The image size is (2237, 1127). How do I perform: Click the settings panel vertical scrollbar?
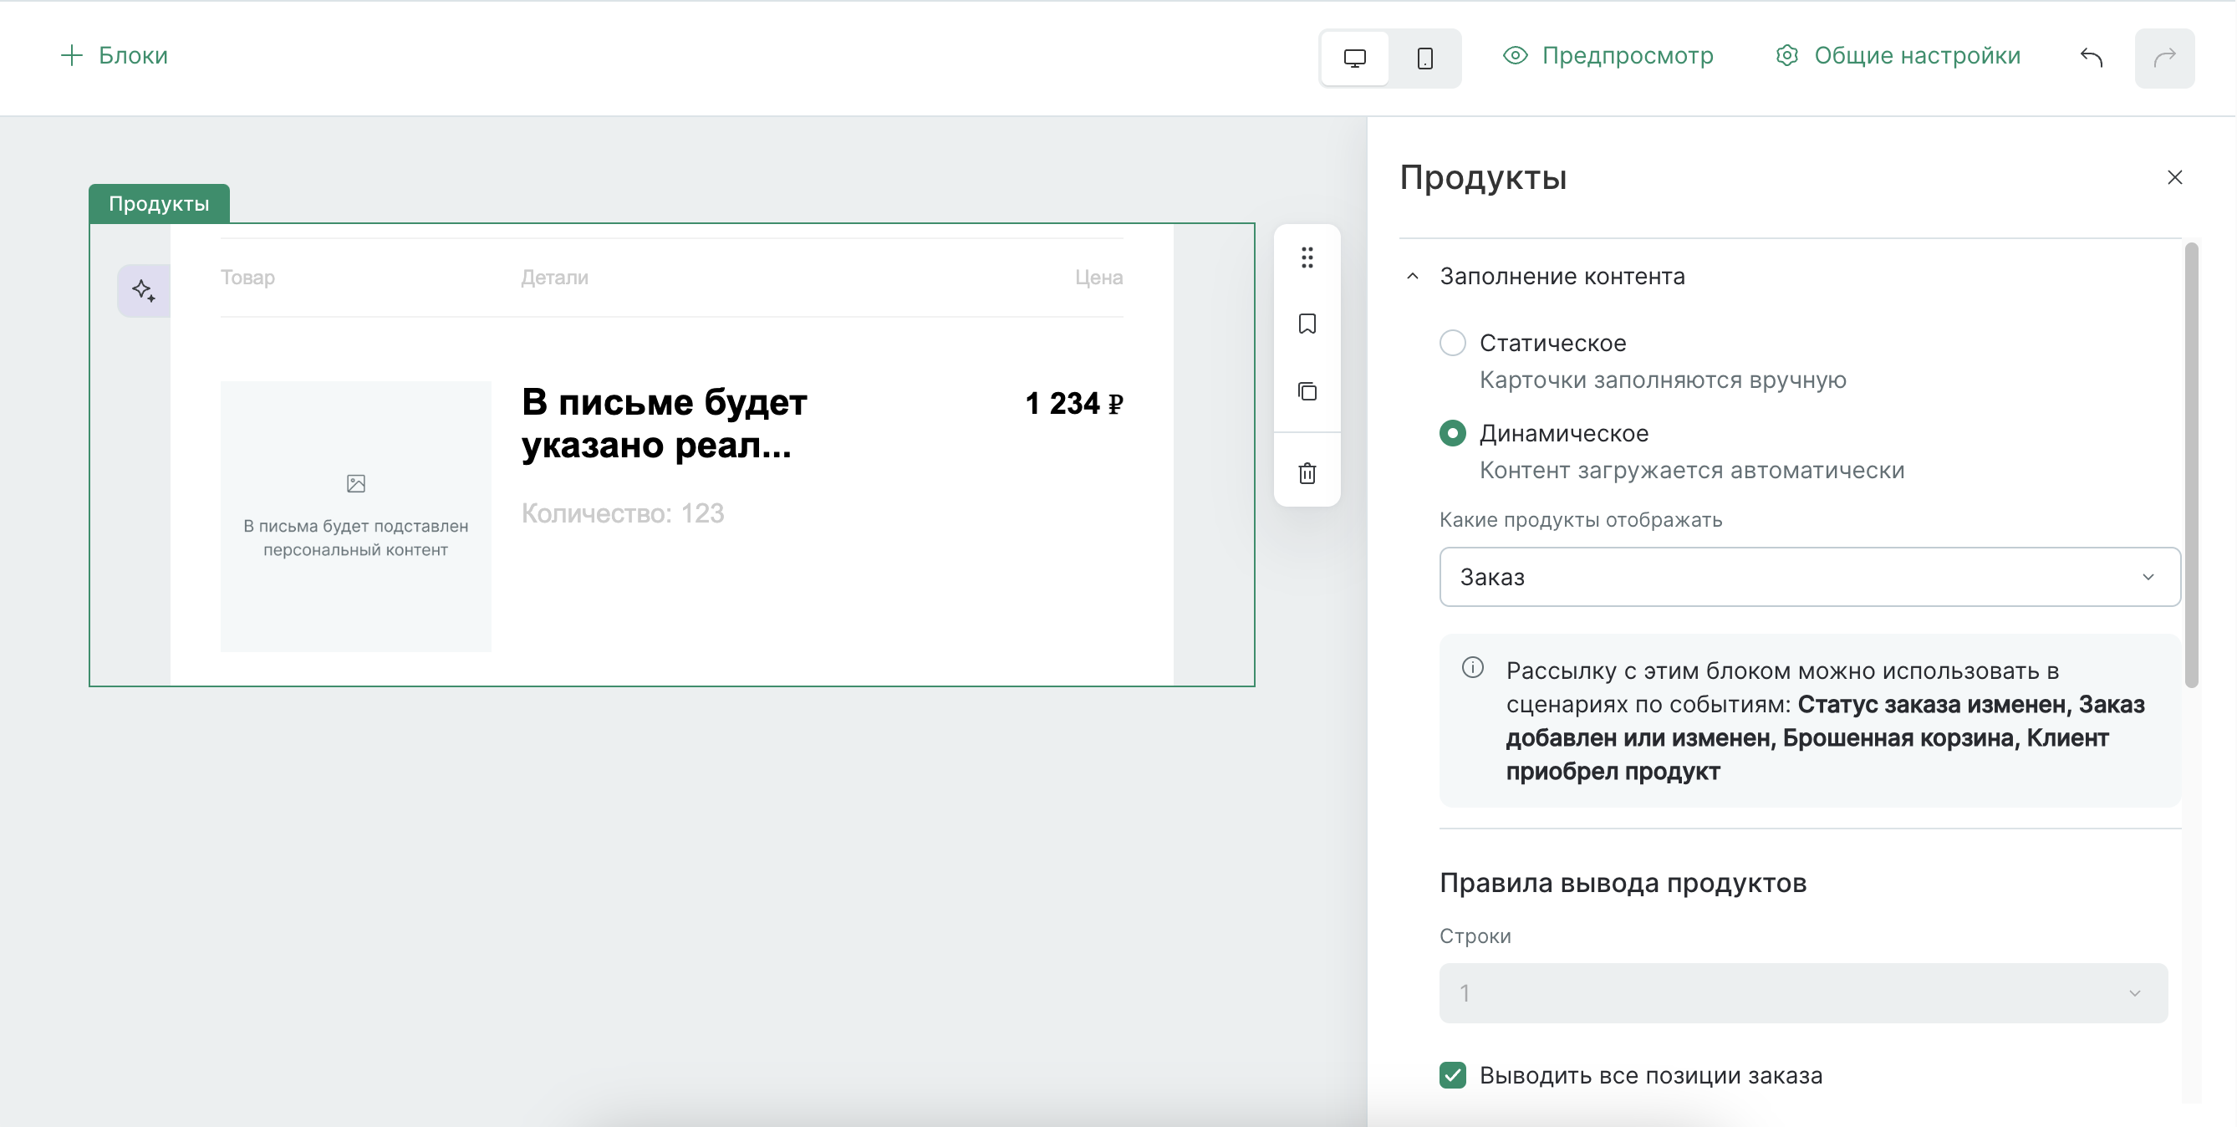click(x=2191, y=466)
